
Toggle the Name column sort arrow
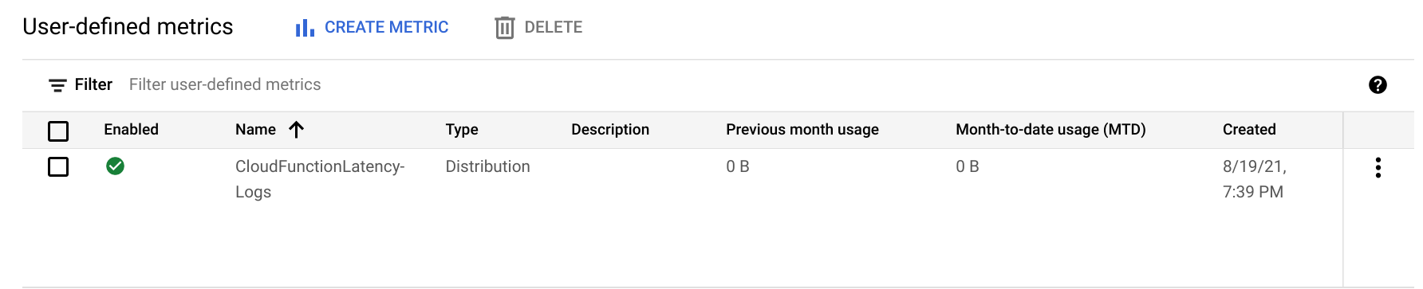click(296, 130)
